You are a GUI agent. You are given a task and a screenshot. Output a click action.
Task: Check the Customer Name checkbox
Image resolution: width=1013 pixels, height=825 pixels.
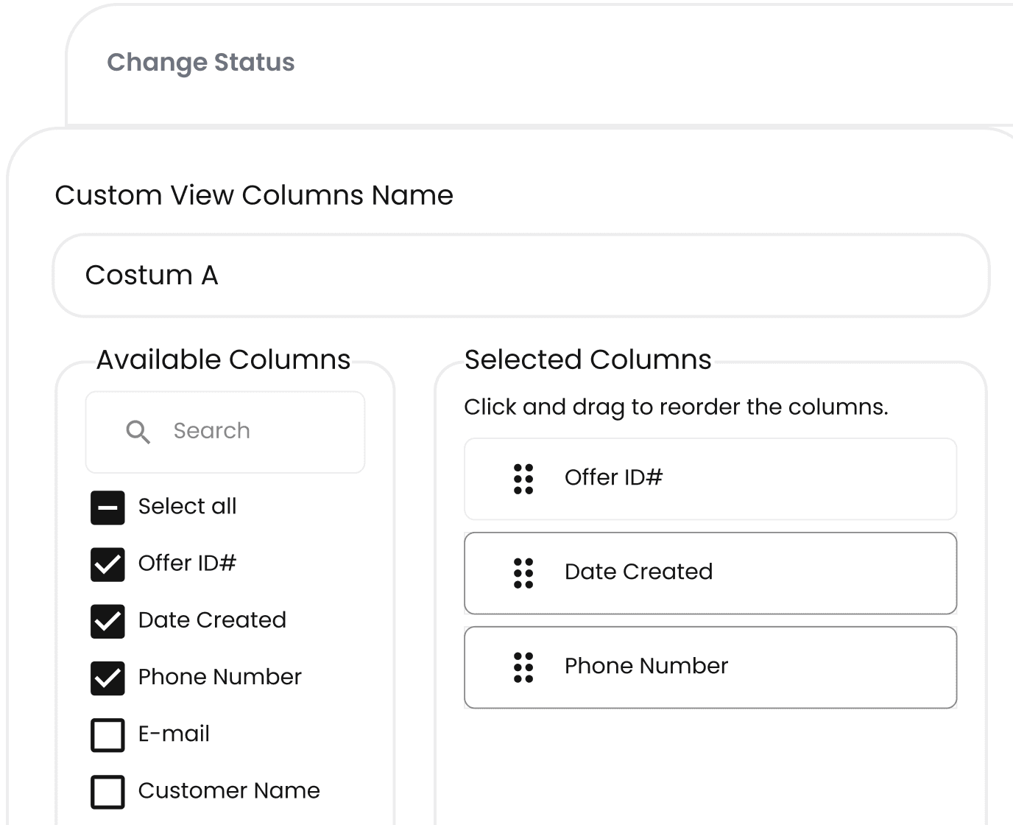107,792
